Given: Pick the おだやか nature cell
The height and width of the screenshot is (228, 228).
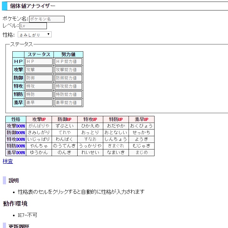Looking at the screenshot, I should coord(116,126).
